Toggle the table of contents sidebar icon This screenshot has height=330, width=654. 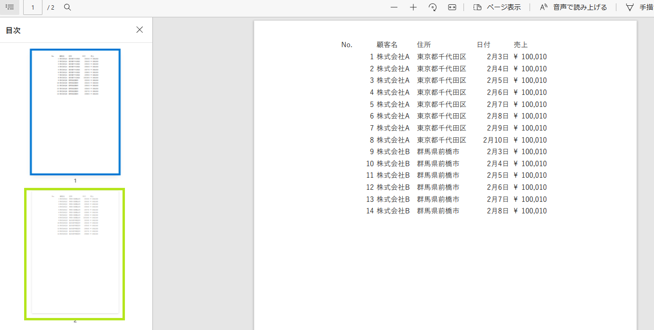click(9, 7)
